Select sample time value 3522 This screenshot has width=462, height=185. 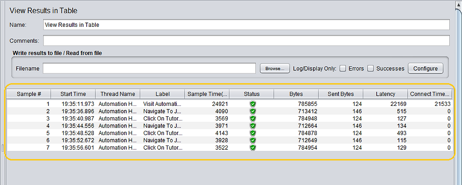click(x=221, y=148)
